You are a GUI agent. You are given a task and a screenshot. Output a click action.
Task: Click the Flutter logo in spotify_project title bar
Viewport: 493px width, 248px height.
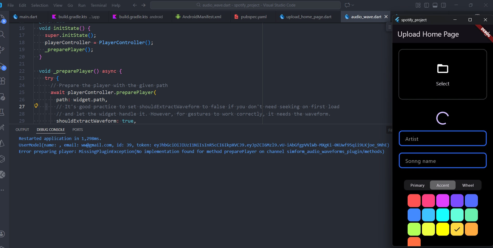(x=397, y=20)
